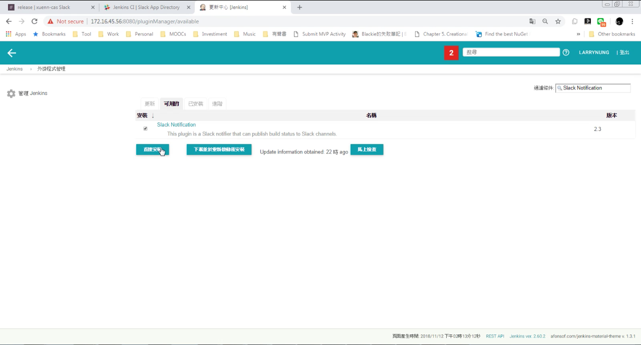The image size is (641, 345).
Task: Open the Slack Notification plugin link
Action: click(176, 125)
